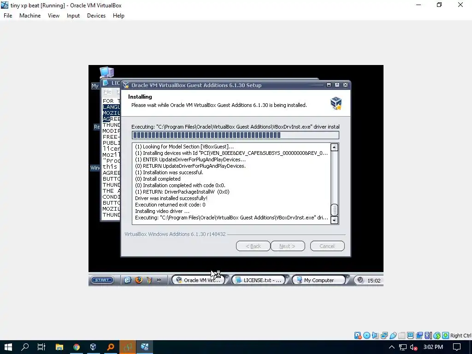Click the XP tray clock 15:02
The width and height of the screenshot is (472, 354).
coord(374,281)
